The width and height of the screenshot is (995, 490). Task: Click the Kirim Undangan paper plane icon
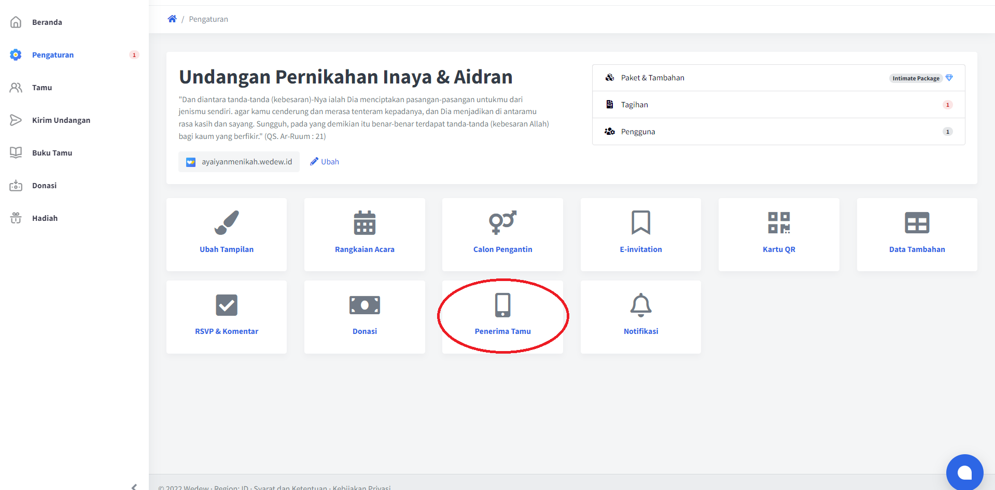coord(16,120)
